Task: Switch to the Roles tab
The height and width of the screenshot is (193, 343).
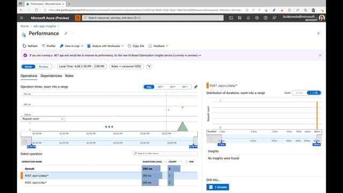Action: pos(69,76)
